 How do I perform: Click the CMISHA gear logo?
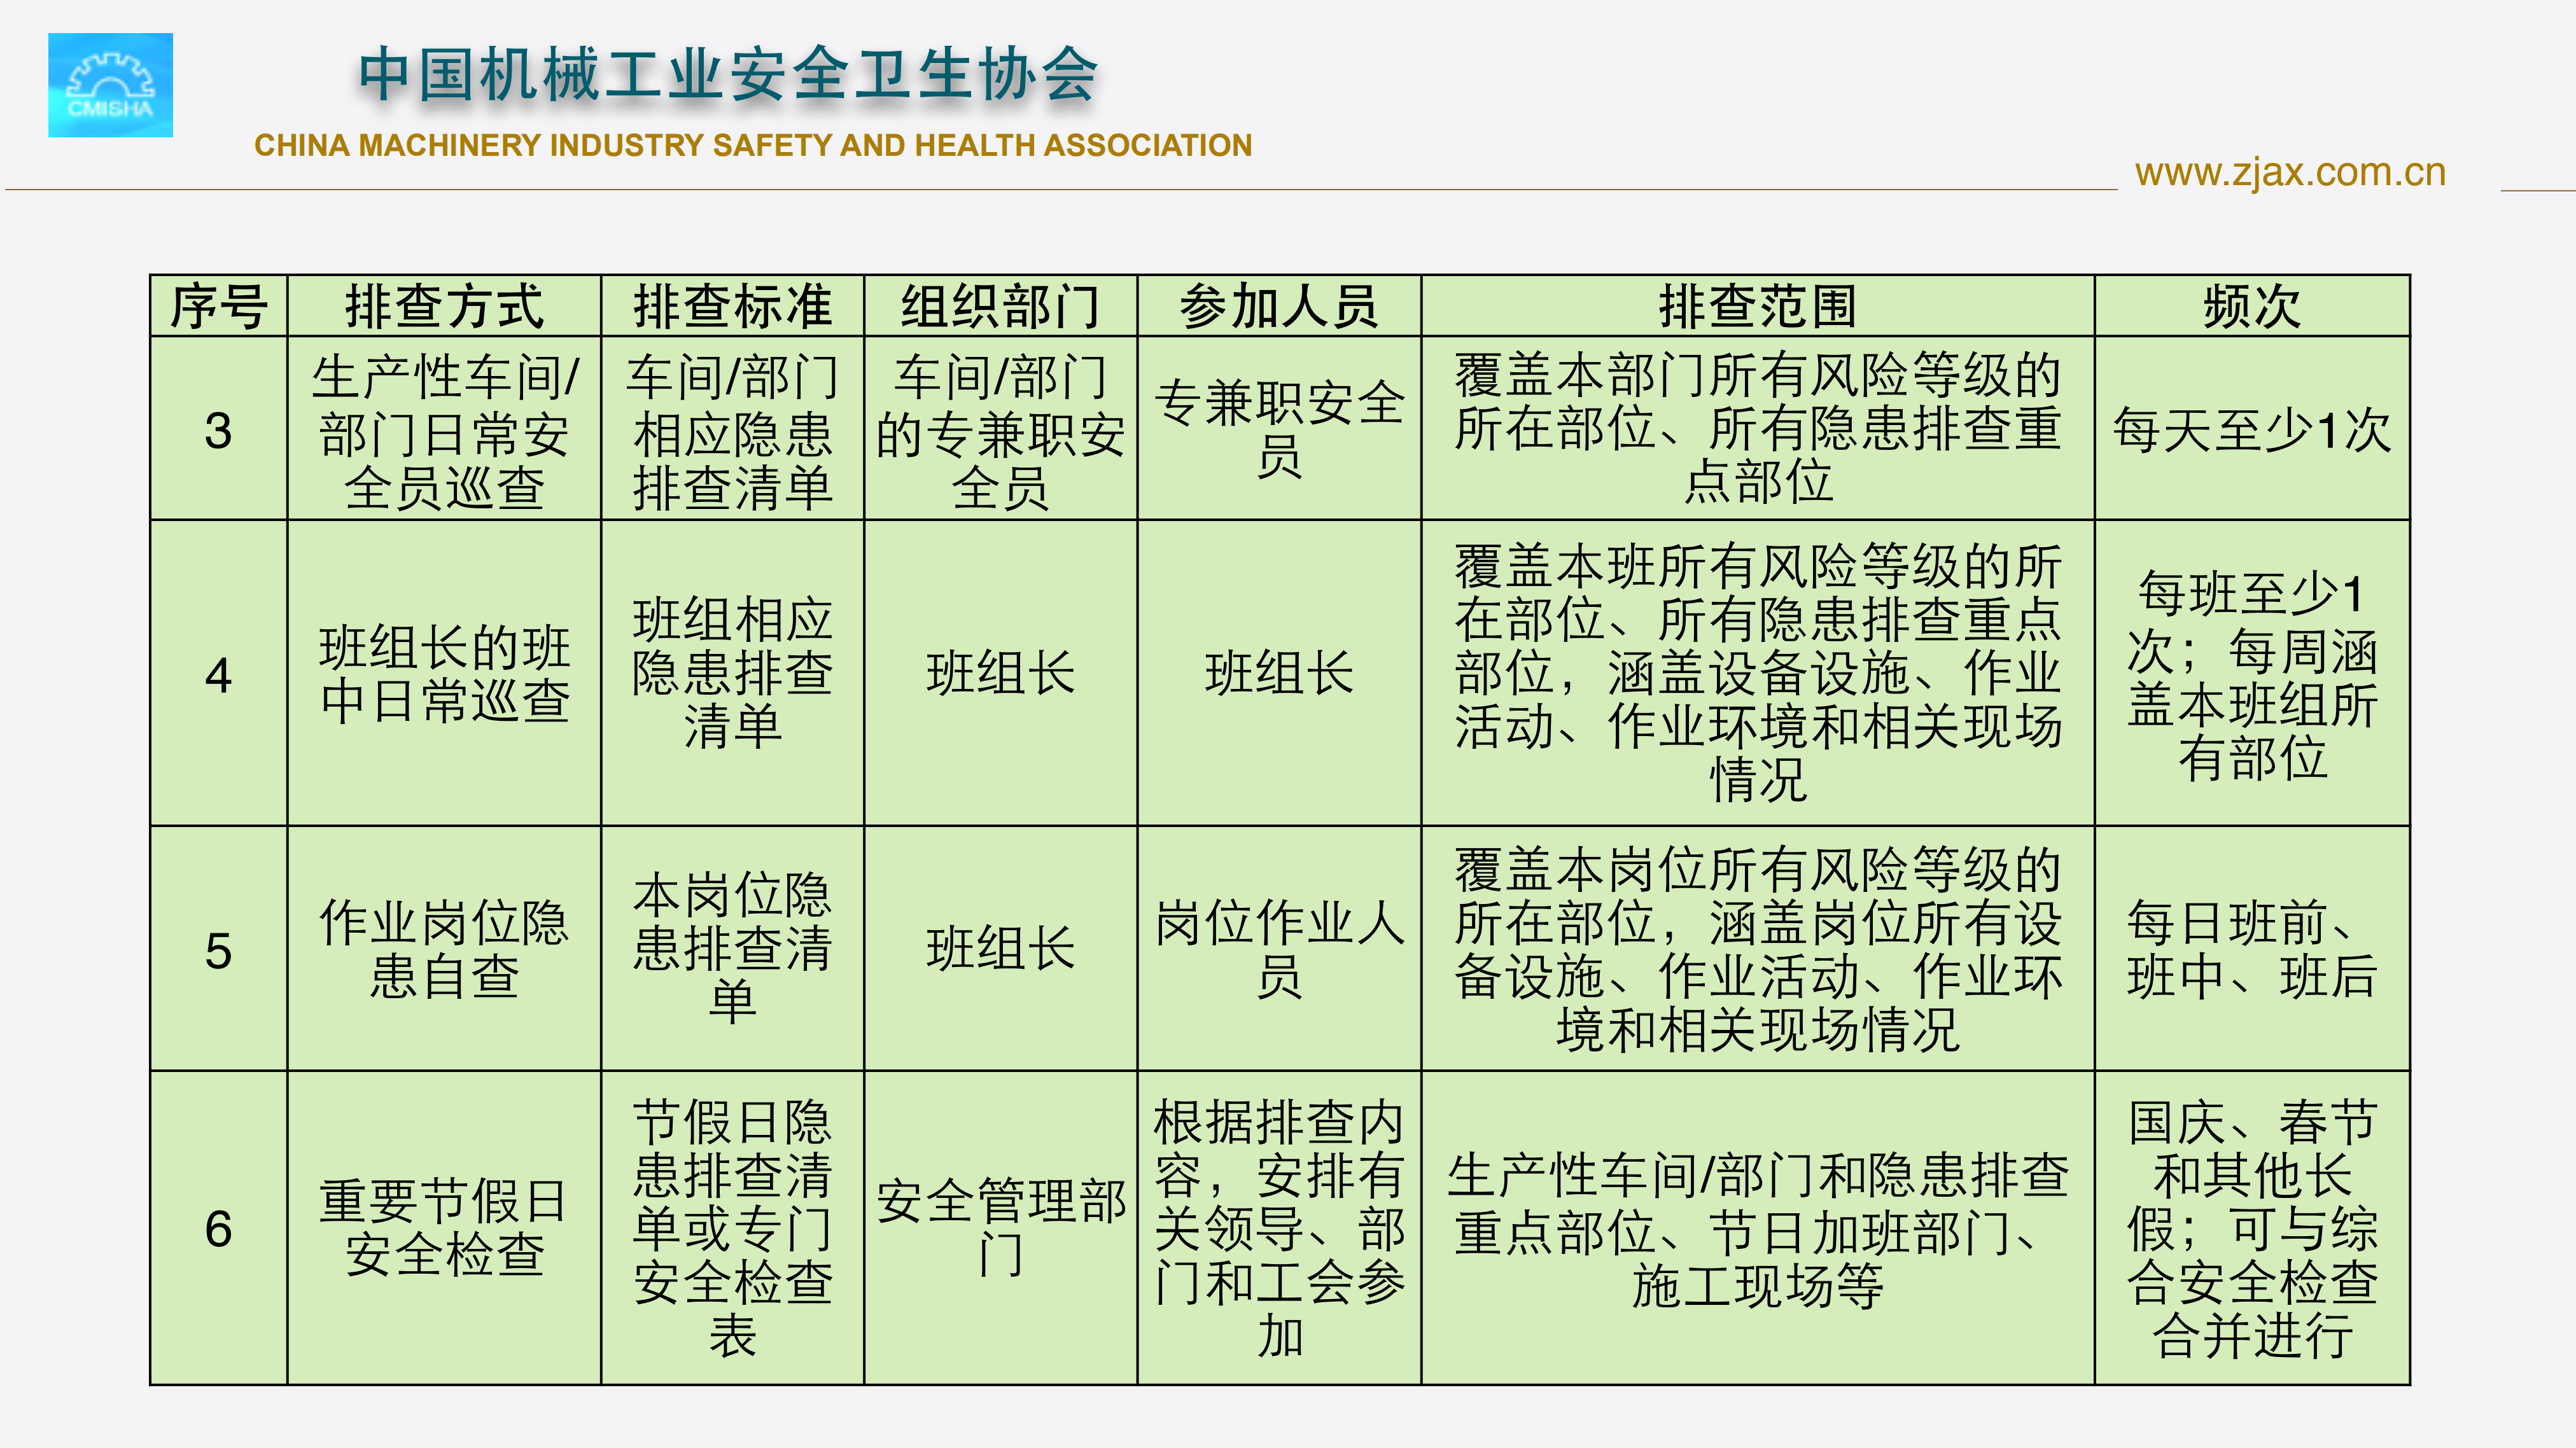click(110, 85)
